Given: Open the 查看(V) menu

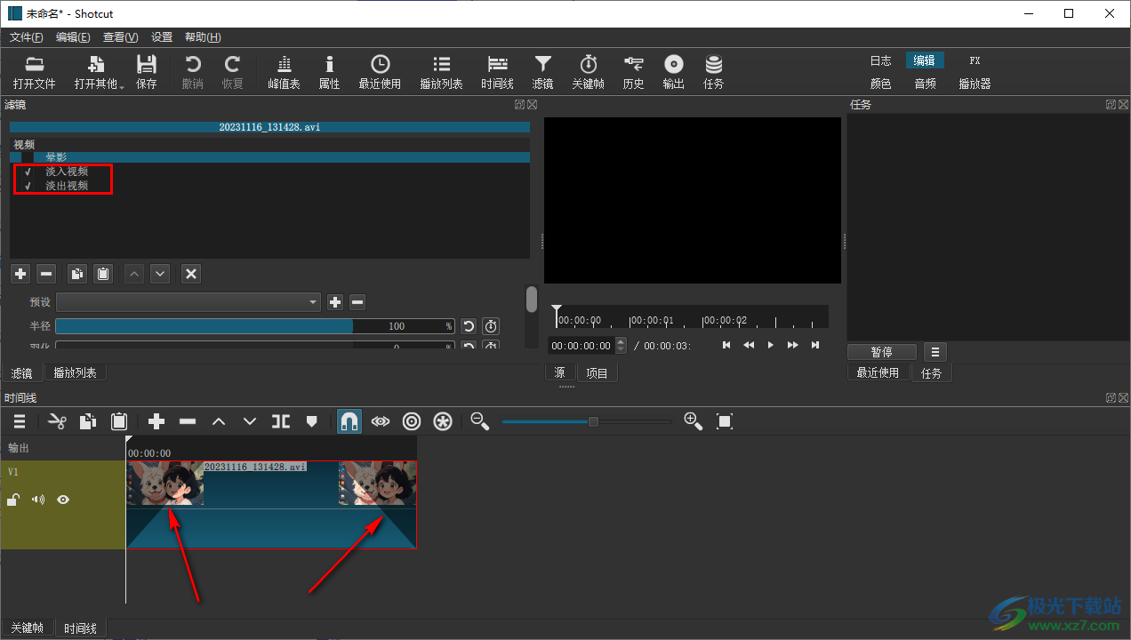Looking at the screenshot, I should (x=120, y=37).
